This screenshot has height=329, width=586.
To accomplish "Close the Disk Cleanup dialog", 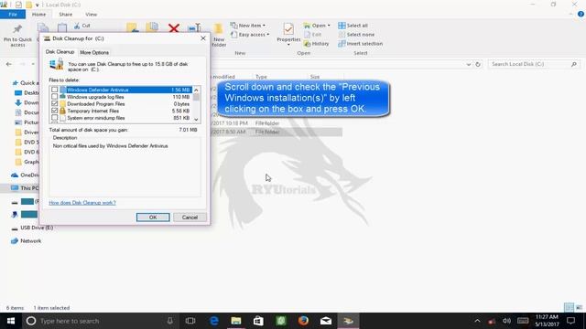I will [x=203, y=38].
